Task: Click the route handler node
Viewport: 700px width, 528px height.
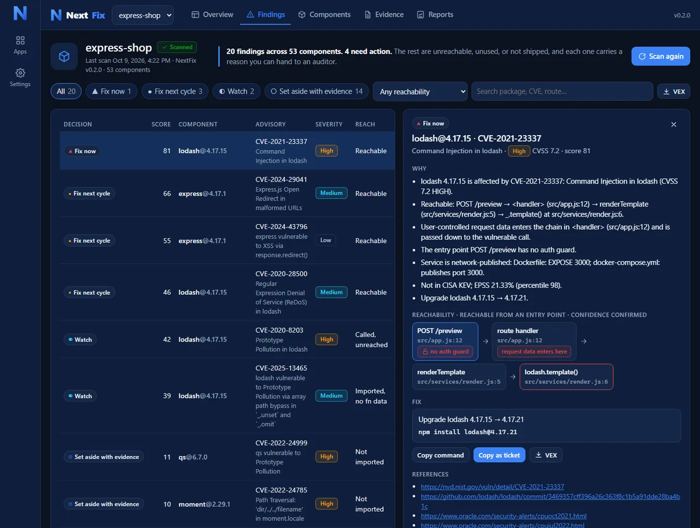Action: point(534,341)
